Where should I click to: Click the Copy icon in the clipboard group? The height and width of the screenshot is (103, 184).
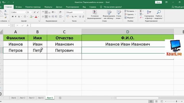click(5, 14)
